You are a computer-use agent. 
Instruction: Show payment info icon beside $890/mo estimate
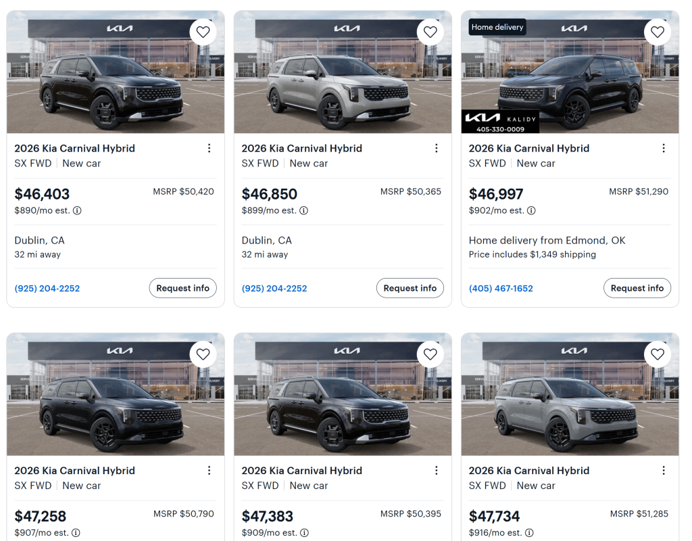[77, 210]
